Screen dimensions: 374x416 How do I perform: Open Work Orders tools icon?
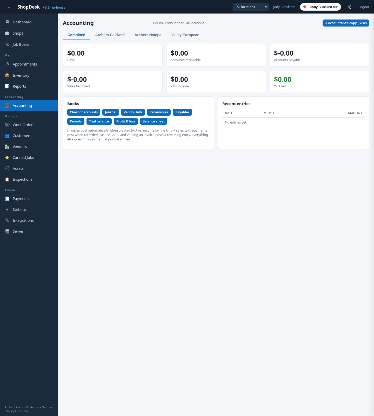7,125
